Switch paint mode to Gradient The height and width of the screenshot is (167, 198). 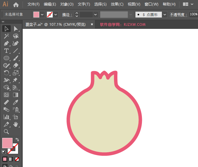pos(11,159)
